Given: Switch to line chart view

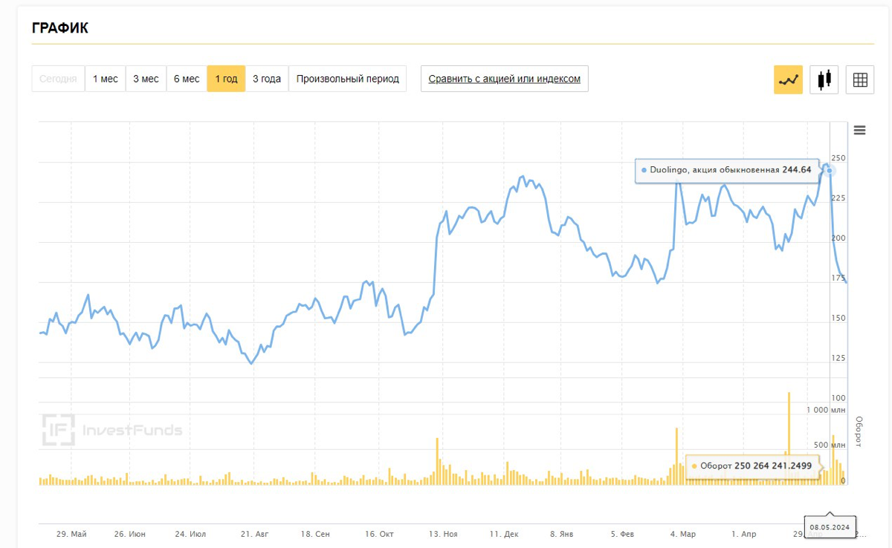Looking at the screenshot, I should [788, 79].
